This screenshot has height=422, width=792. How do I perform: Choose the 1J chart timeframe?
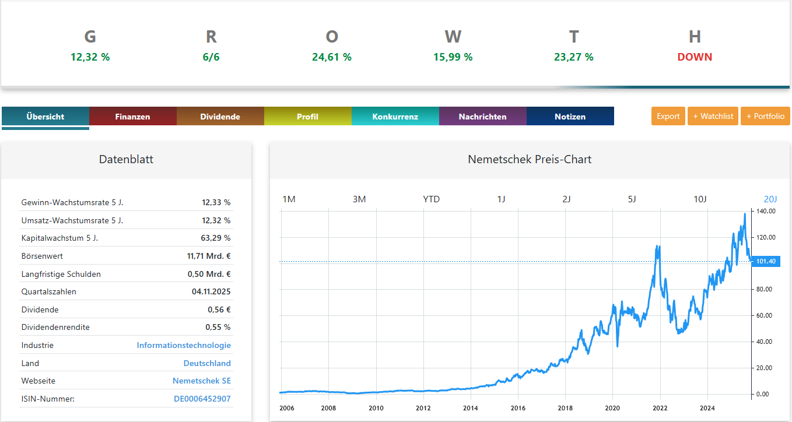501,199
